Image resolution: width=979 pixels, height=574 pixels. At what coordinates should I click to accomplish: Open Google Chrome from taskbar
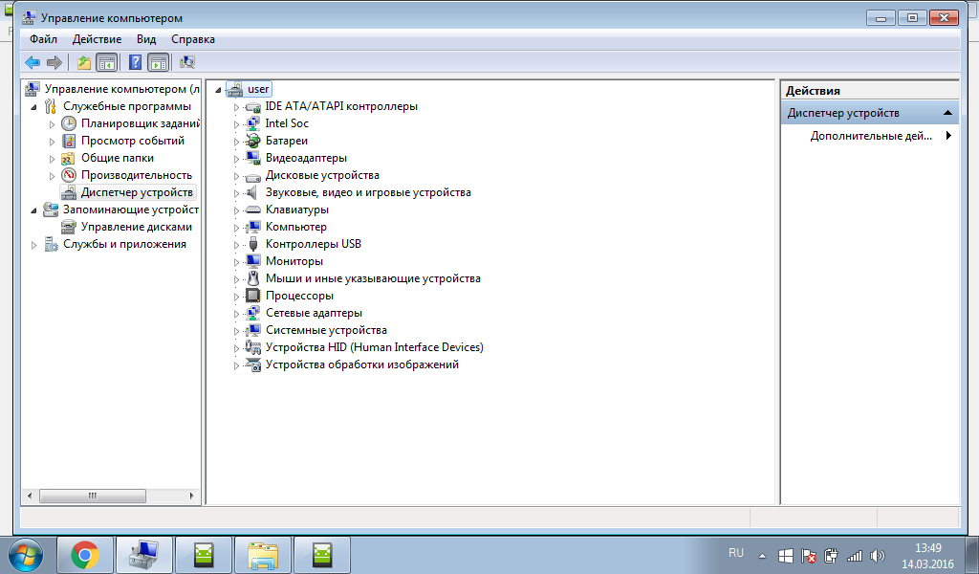[85, 555]
